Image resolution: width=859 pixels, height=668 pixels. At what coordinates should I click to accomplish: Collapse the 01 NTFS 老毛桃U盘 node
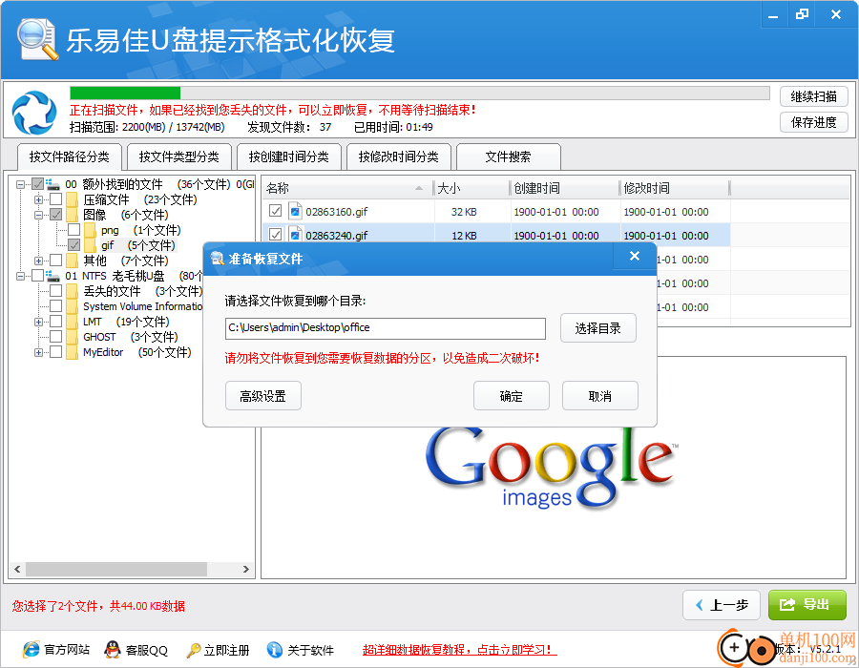[20, 276]
